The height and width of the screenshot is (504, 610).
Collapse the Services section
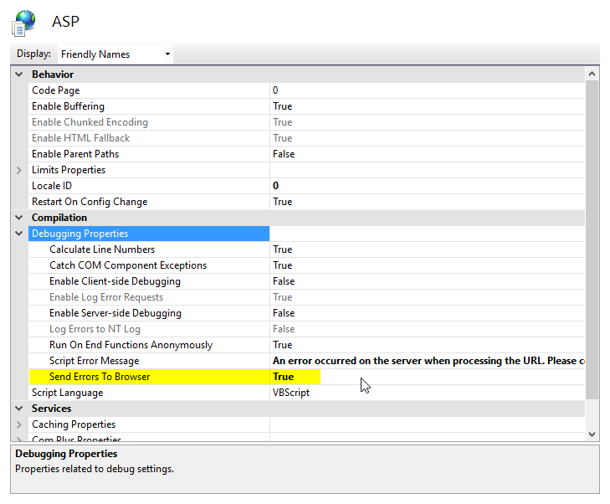pos(19,409)
